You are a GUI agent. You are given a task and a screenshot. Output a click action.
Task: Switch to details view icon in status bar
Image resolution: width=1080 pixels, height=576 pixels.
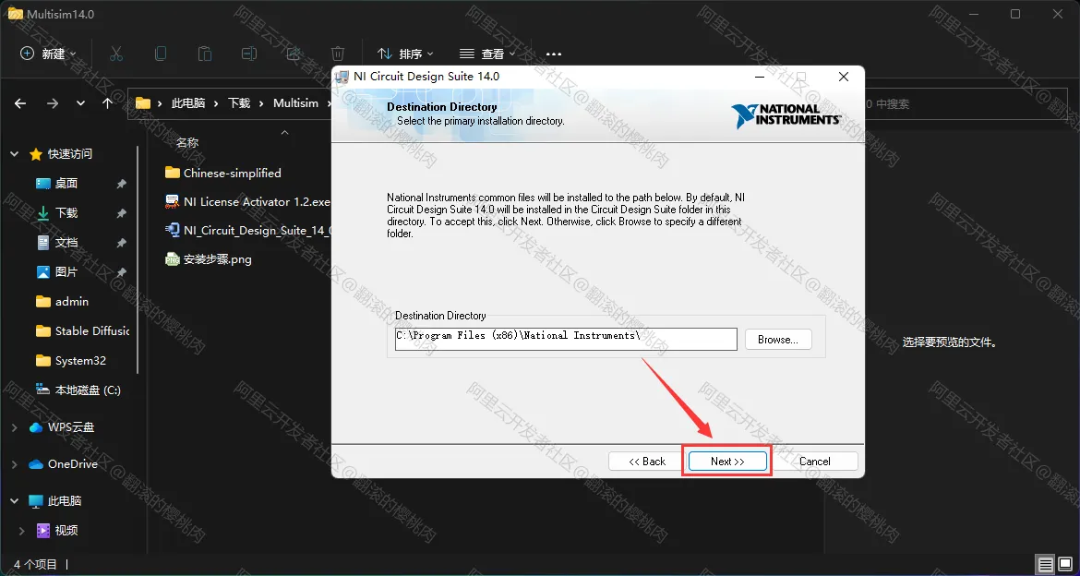(x=1046, y=564)
